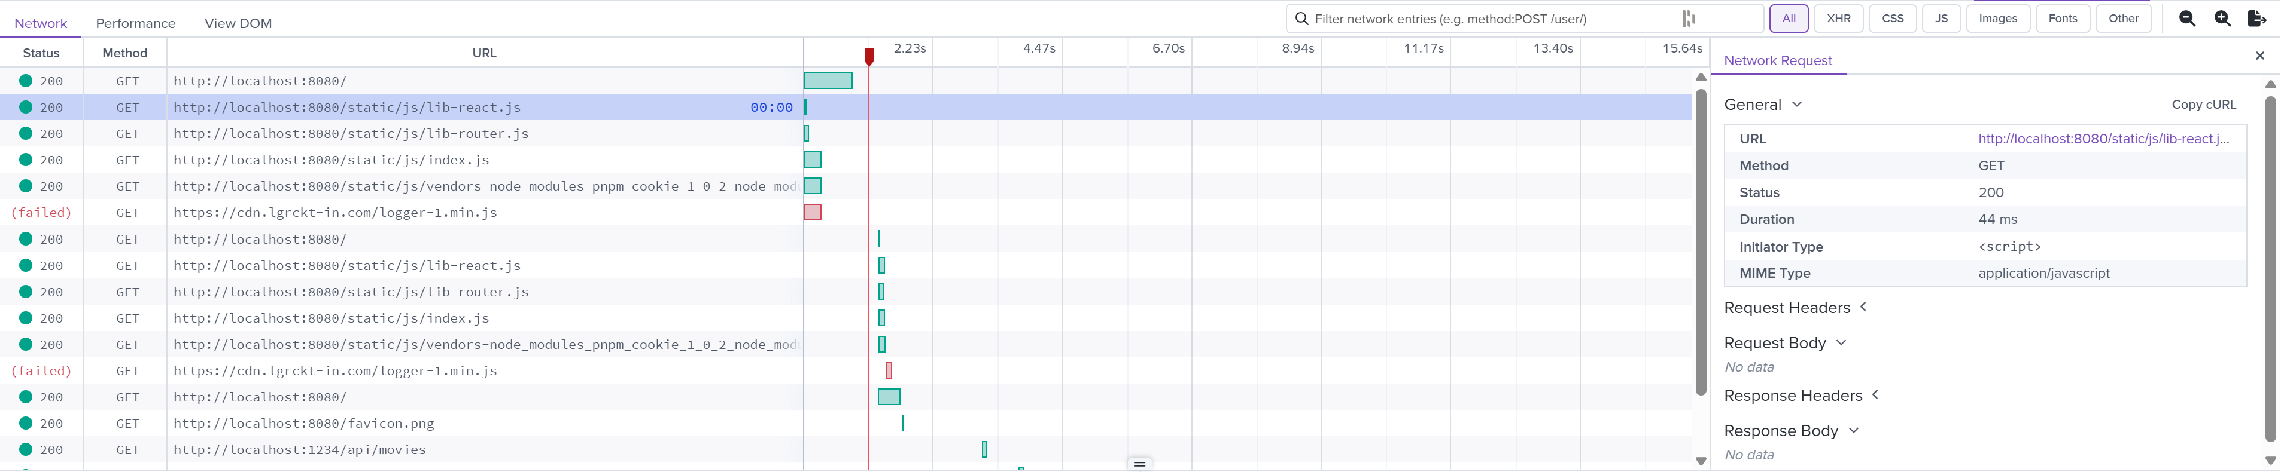Toggle the Images filter
Image resolution: width=2287 pixels, height=472 pixels.
[1997, 19]
